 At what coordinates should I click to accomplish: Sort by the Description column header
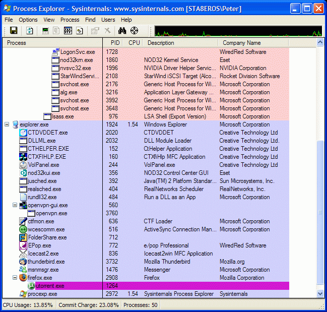(180, 43)
